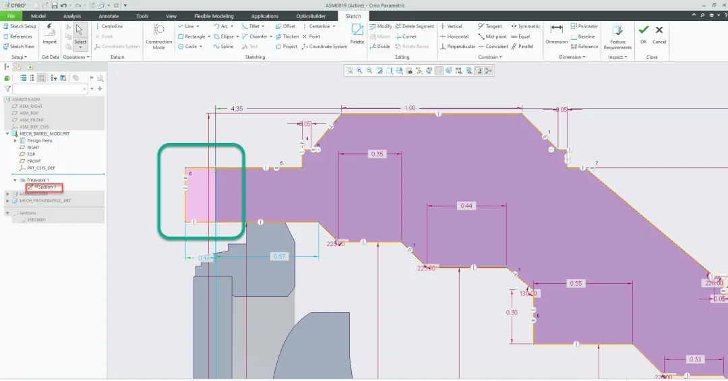Switch to the Flexible Modeling tab

214,16
